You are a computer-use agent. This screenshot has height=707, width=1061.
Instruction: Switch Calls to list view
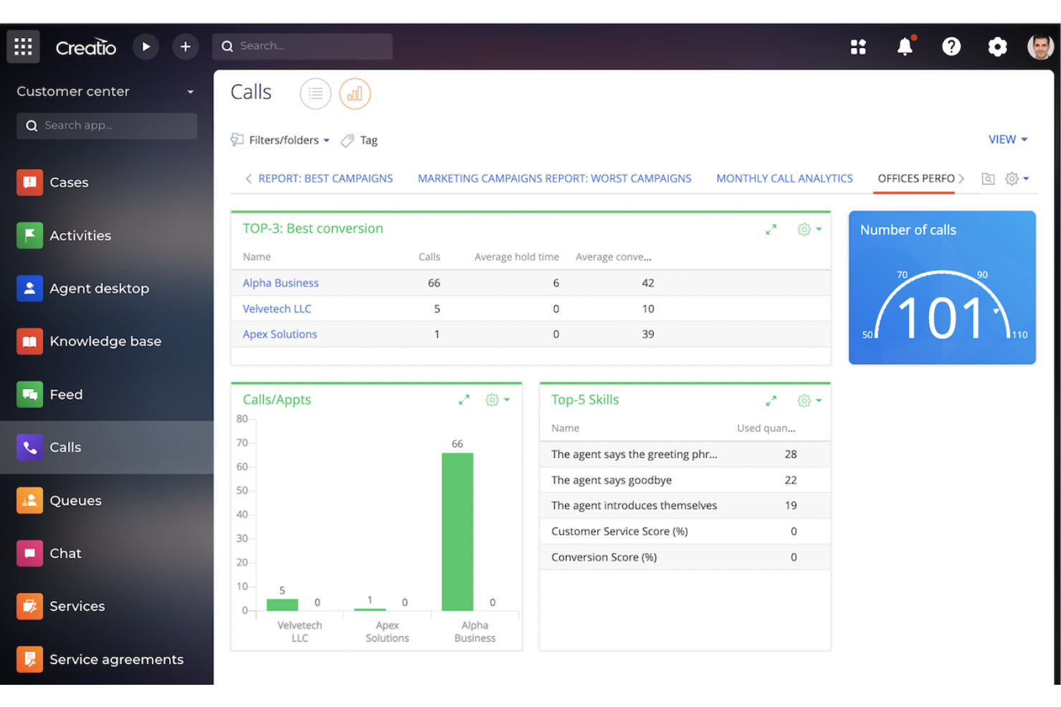tap(315, 93)
